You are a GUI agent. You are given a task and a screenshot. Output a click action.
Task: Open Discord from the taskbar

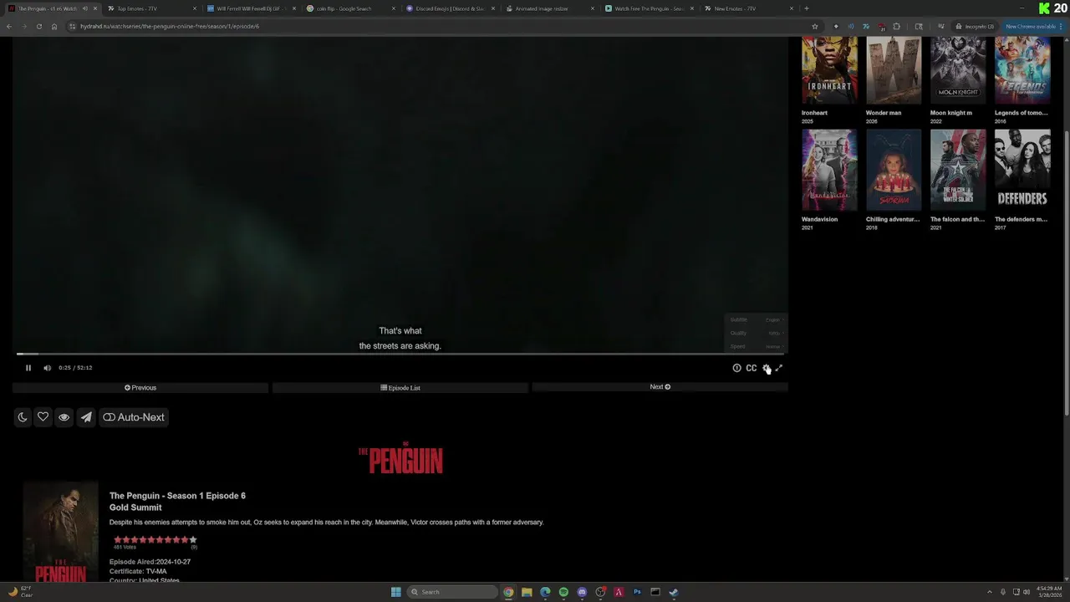[582, 592]
